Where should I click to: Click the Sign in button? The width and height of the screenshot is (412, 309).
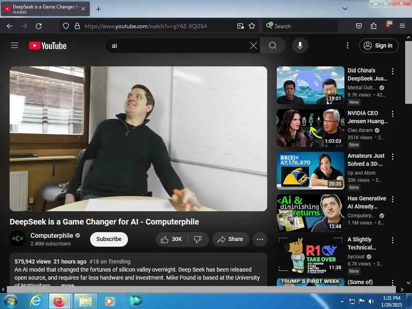(x=378, y=45)
